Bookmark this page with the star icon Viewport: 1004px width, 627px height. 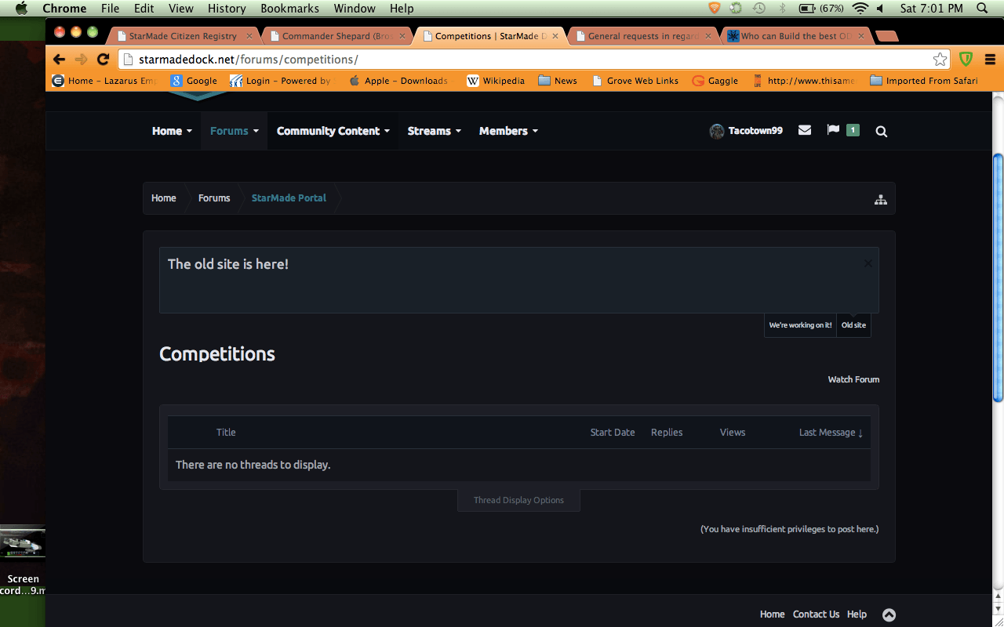[x=939, y=60]
